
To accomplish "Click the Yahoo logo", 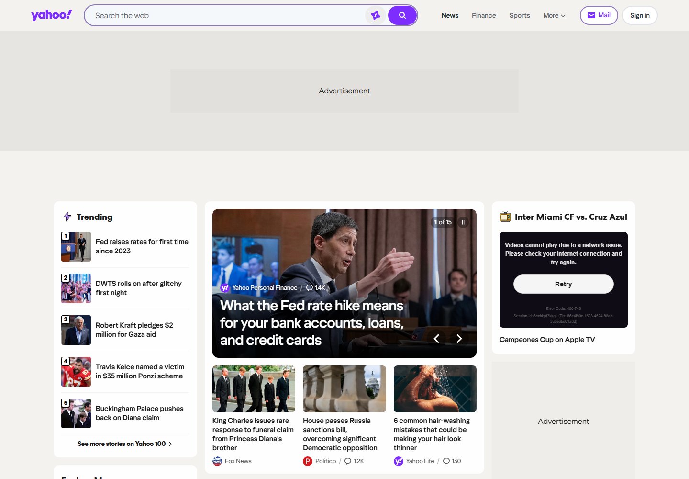I will click(x=52, y=15).
